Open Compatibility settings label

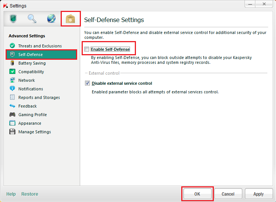tap(31, 72)
